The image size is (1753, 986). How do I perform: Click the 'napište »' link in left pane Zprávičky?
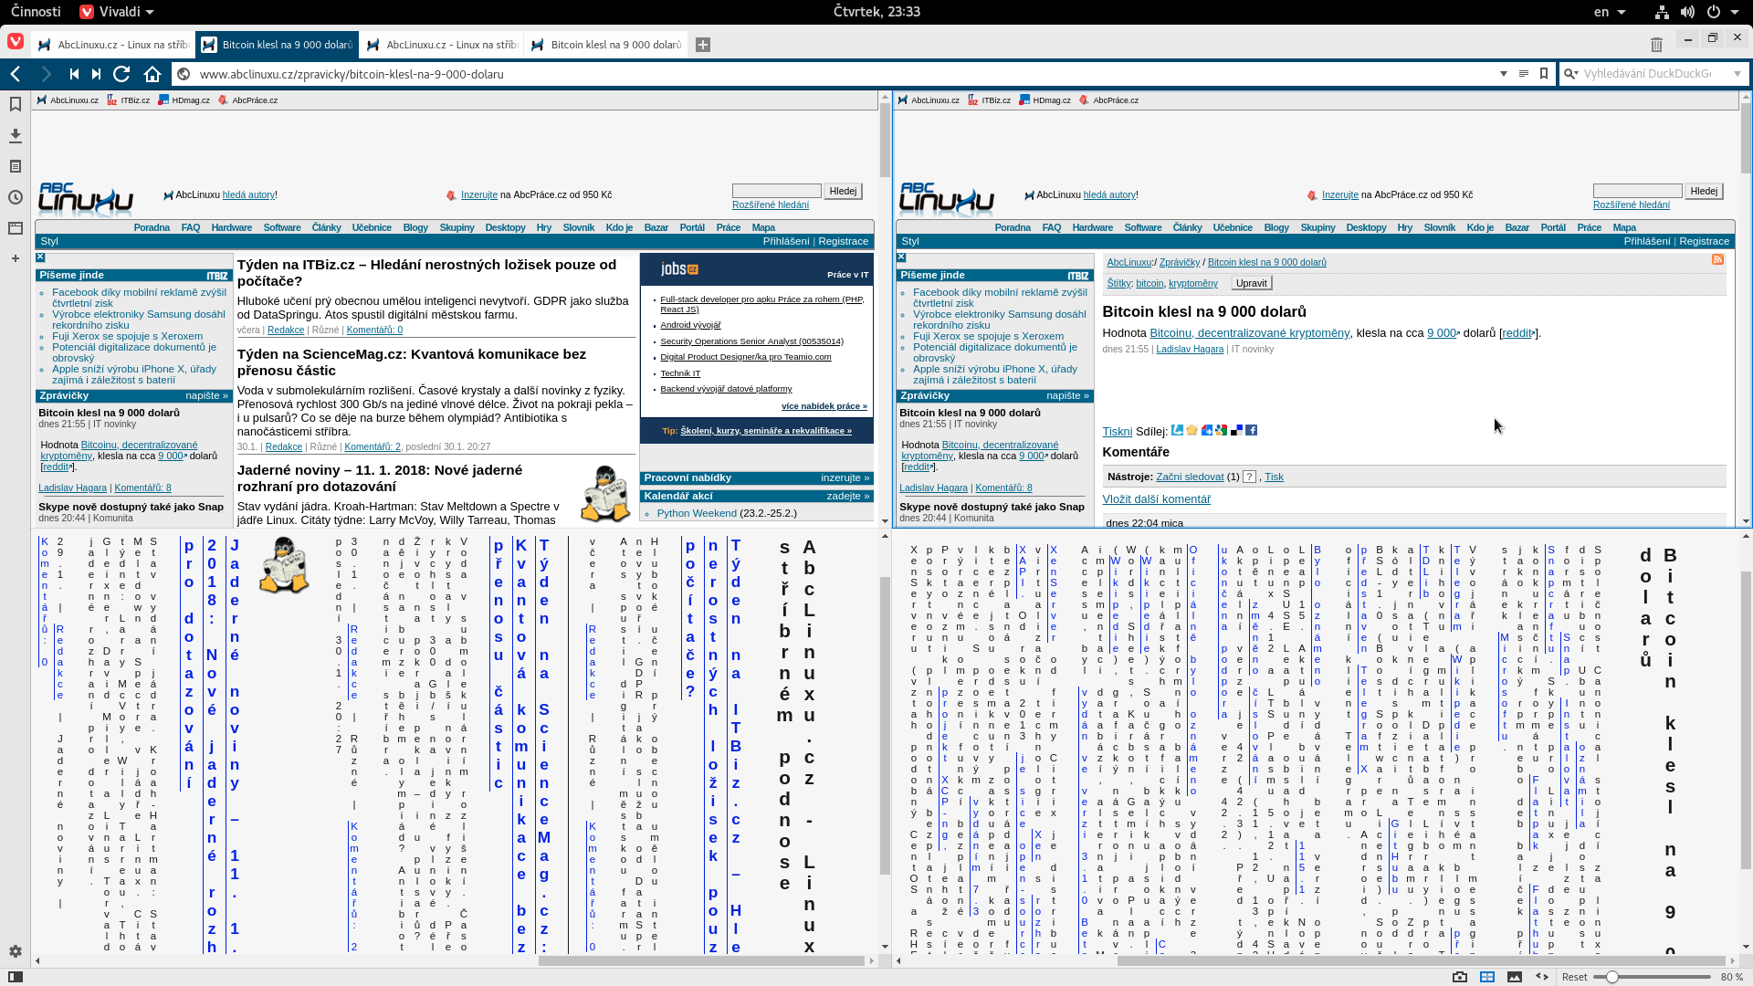pyautogui.click(x=206, y=395)
